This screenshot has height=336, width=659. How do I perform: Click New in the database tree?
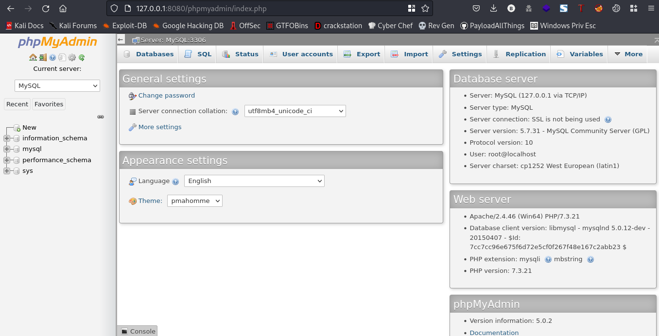point(29,128)
